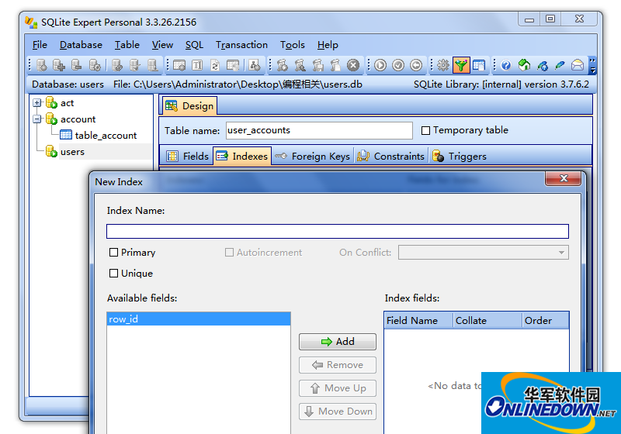This screenshot has height=434, width=621.
Task: Click the database link/attach toolbar icon
Action: point(117,65)
